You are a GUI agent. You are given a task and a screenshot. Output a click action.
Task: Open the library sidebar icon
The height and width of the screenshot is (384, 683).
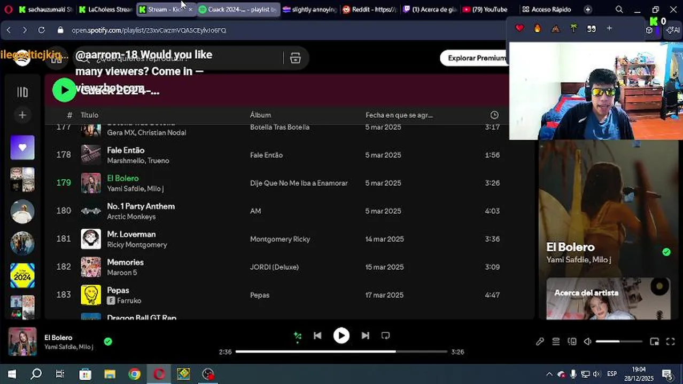tap(22, 92)
